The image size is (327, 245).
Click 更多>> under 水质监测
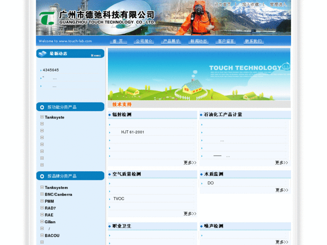tap(282, 190)
